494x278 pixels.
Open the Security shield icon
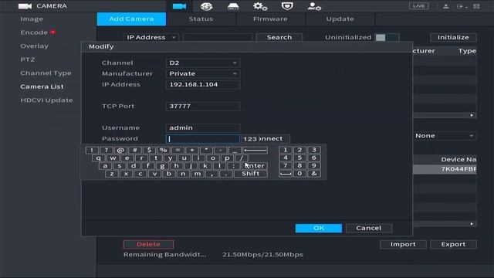[x=287, y=6]
